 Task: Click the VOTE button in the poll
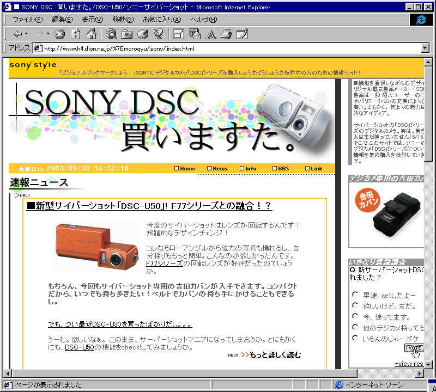[x=414, y=348]
